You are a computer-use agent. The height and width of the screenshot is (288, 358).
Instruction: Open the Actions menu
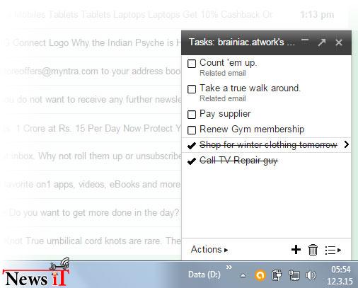209,250
